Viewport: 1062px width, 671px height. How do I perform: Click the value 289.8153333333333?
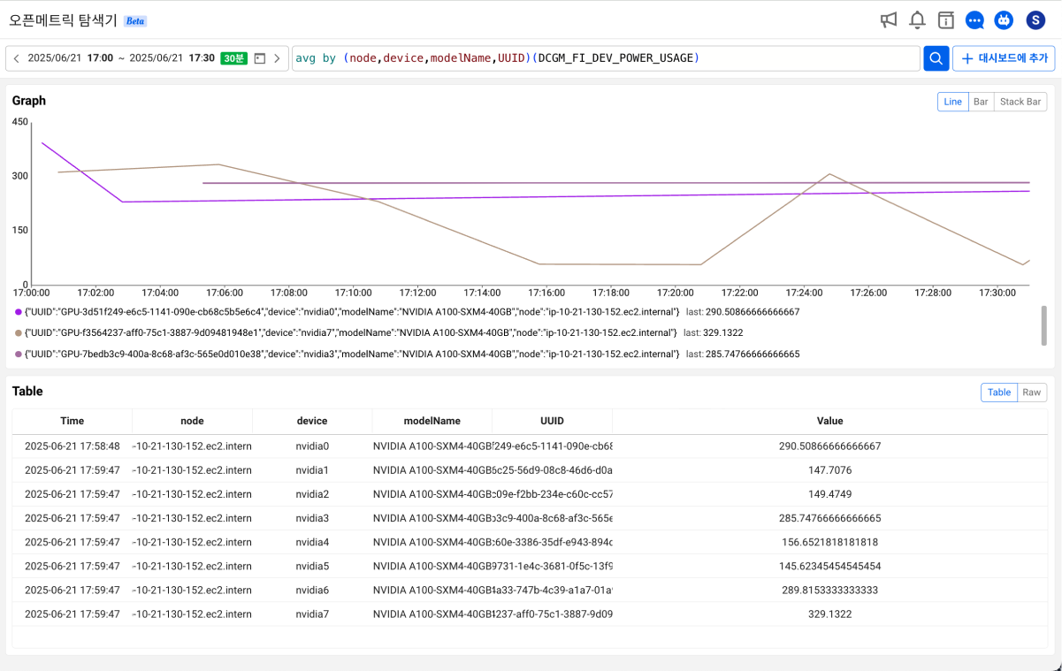[x=830, y=590]
